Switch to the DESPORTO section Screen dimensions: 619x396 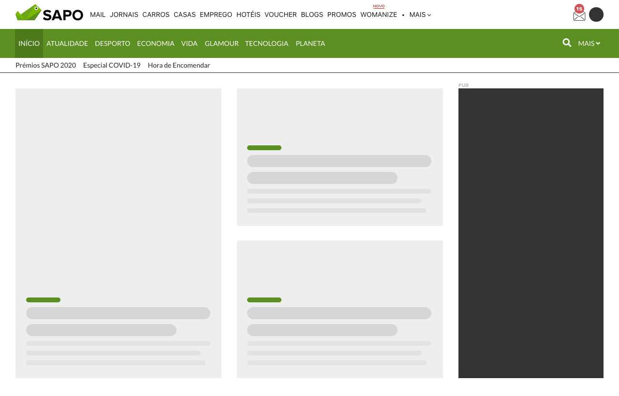click(112, 43)
